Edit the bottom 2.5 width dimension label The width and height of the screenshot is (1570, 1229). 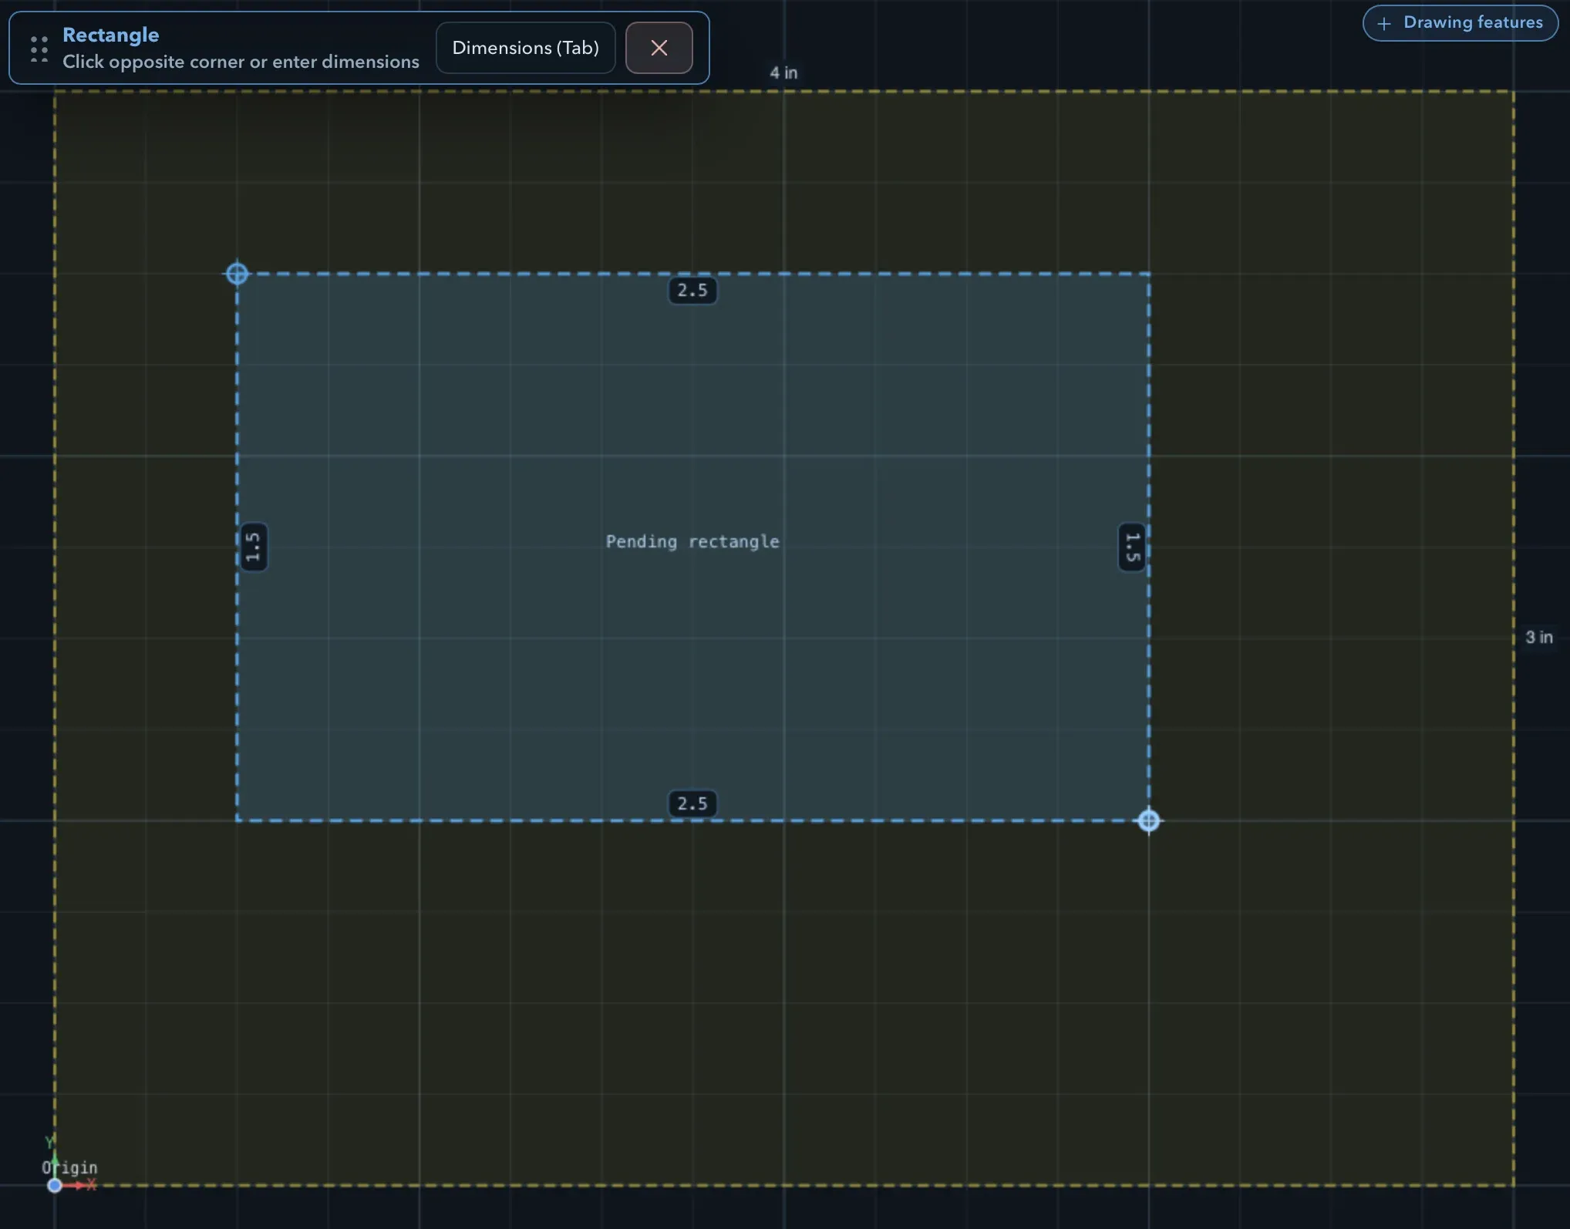pyautogui.click(x=692, y=803)
